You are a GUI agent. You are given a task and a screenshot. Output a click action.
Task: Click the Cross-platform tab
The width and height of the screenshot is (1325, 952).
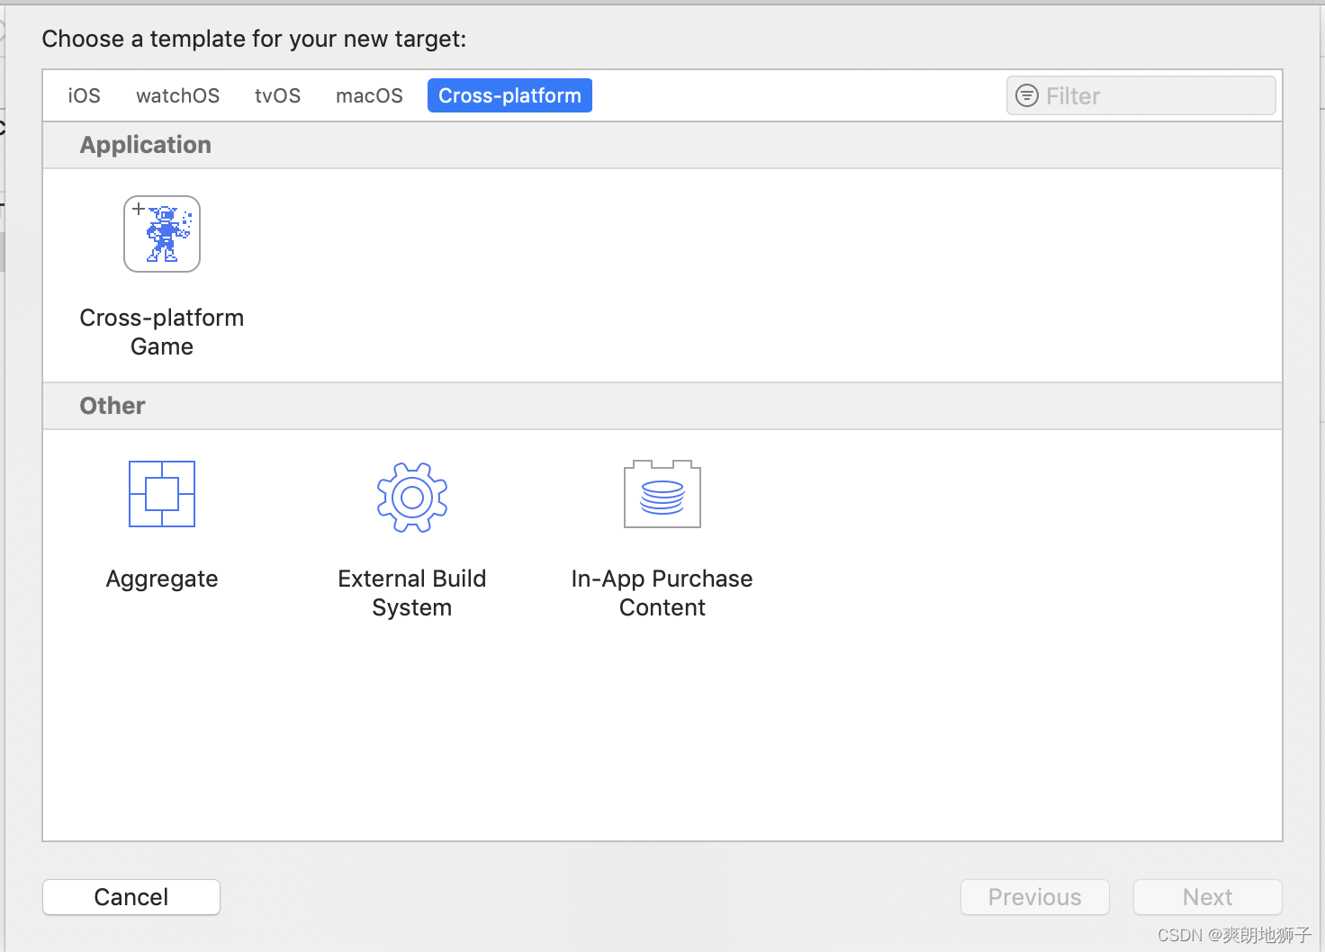click(509, 95)
